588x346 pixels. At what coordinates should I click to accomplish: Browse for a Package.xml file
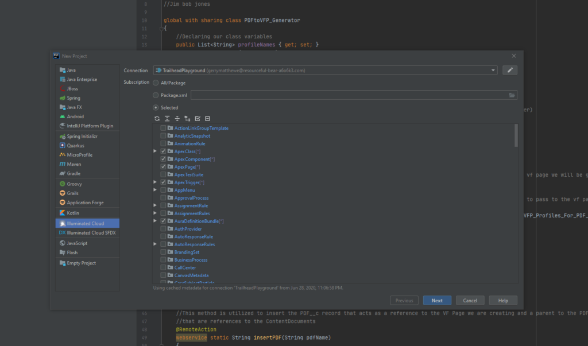coord(512,95)
